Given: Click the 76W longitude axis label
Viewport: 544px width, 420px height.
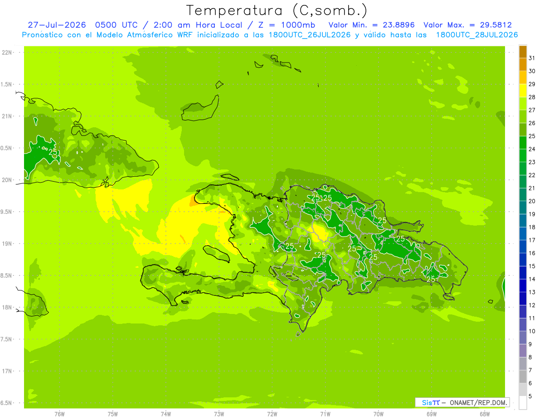Looking at the screenshot, I should coord(59,414).
